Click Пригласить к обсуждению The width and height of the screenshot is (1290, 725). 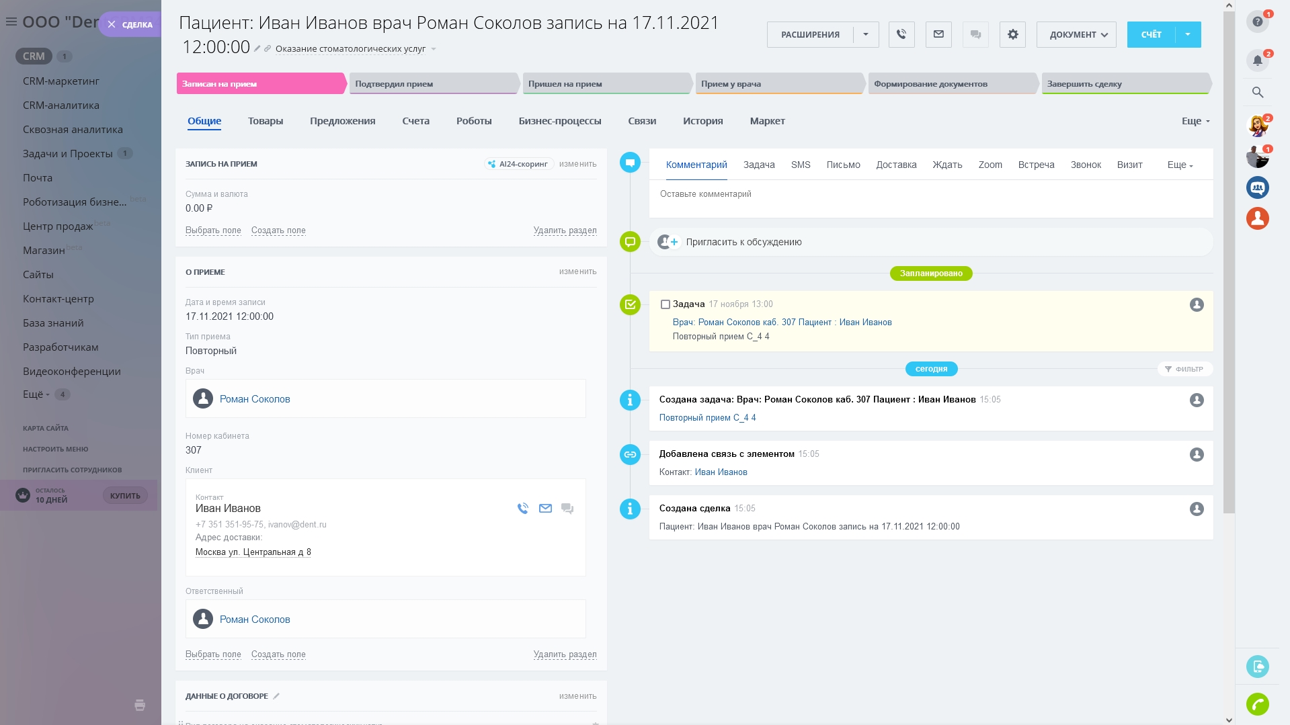click(743, 242)
